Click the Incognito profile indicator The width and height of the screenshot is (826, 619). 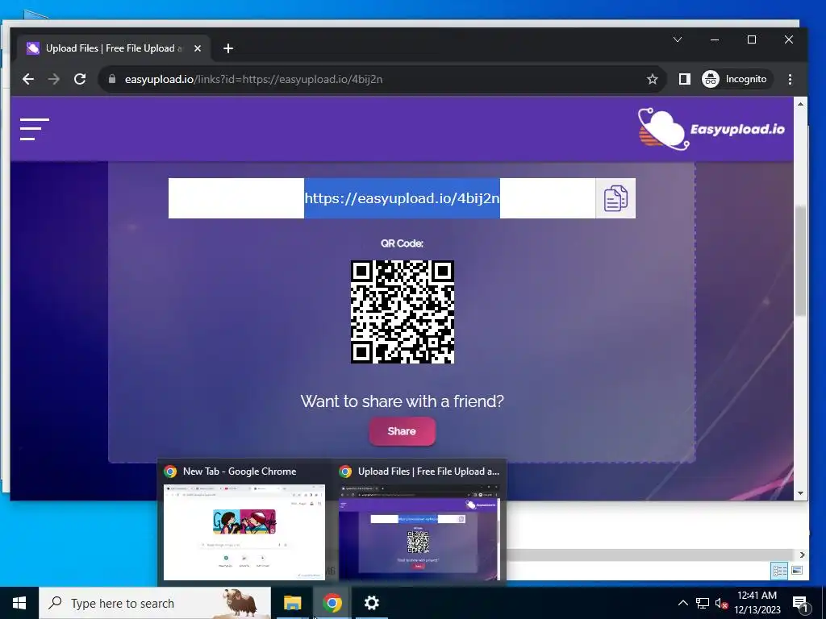[x=736, y=79]
